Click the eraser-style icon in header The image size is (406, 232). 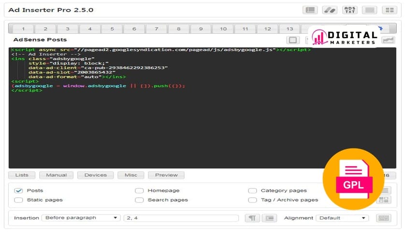330,10
